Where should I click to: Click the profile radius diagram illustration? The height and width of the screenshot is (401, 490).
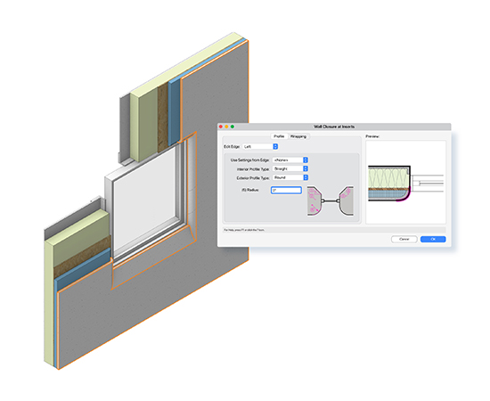pos(331,201)
